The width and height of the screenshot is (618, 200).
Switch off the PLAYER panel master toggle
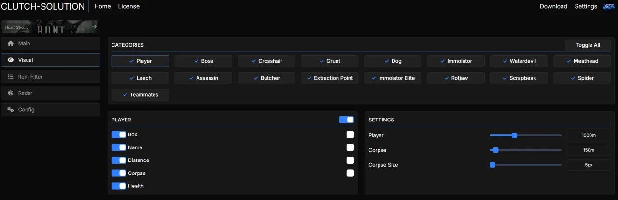(347, 120)
